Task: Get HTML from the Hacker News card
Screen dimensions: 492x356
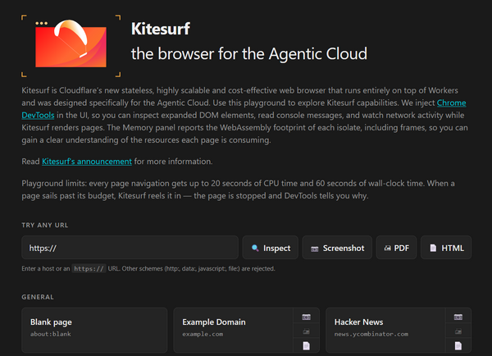Action: (458, 345)
